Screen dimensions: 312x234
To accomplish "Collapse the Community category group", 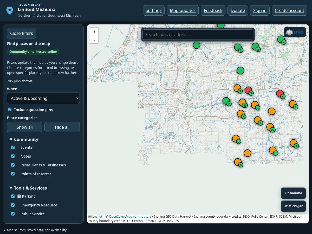I will pyautogui.click(x=24, y=139).
